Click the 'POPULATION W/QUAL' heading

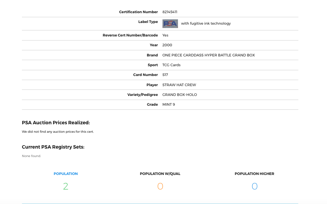pos(160,174)
